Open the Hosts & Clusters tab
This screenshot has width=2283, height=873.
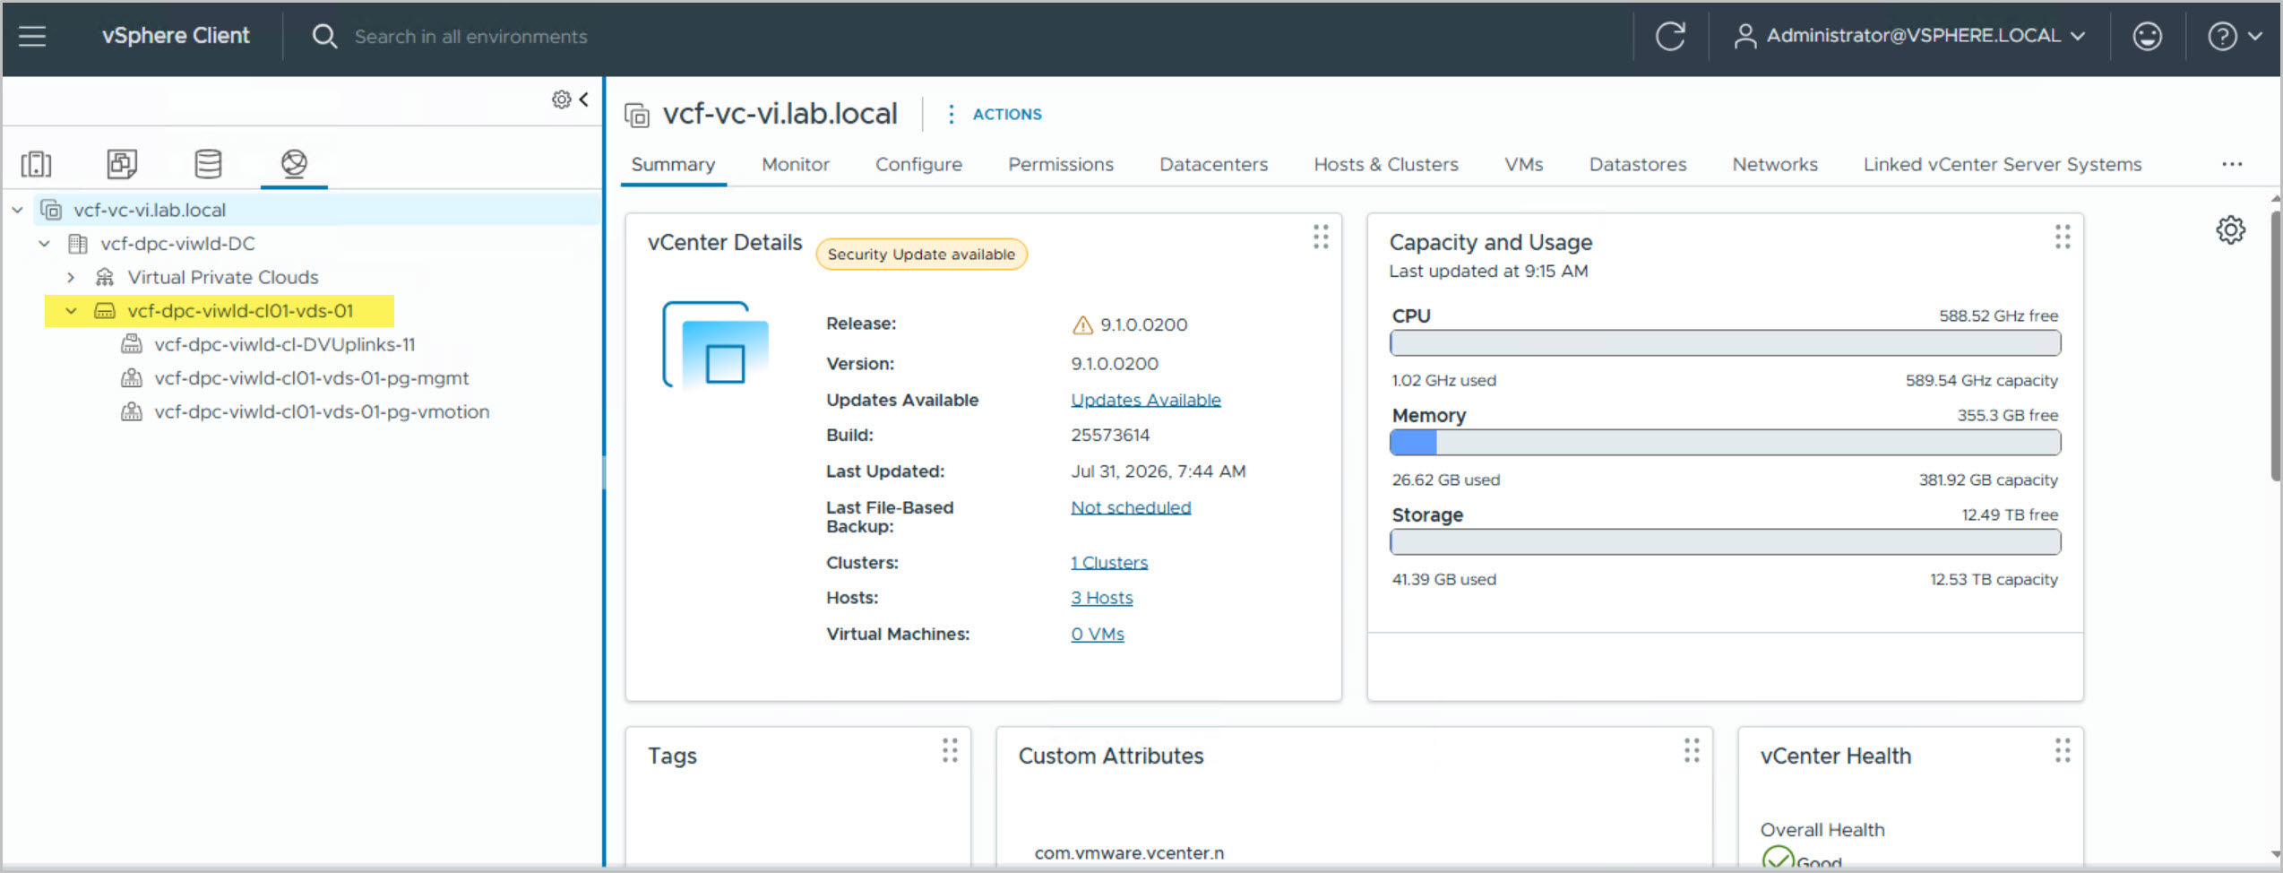pos(1386,164)
